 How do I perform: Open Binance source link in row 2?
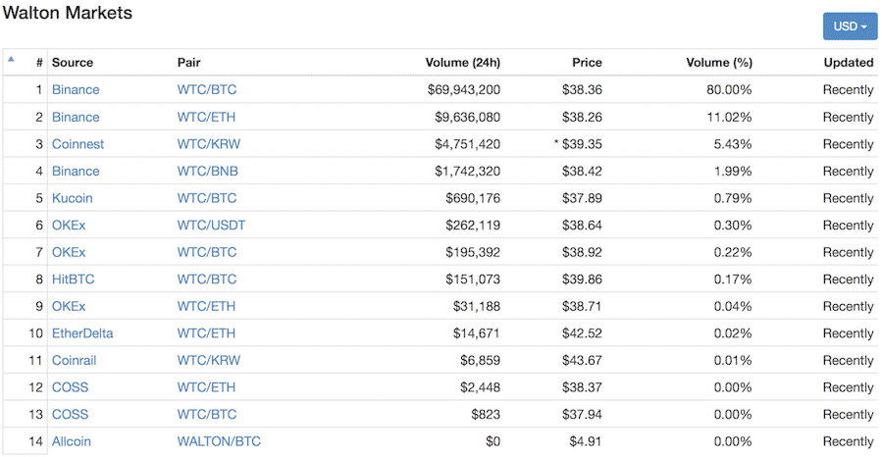pos(76,117)
